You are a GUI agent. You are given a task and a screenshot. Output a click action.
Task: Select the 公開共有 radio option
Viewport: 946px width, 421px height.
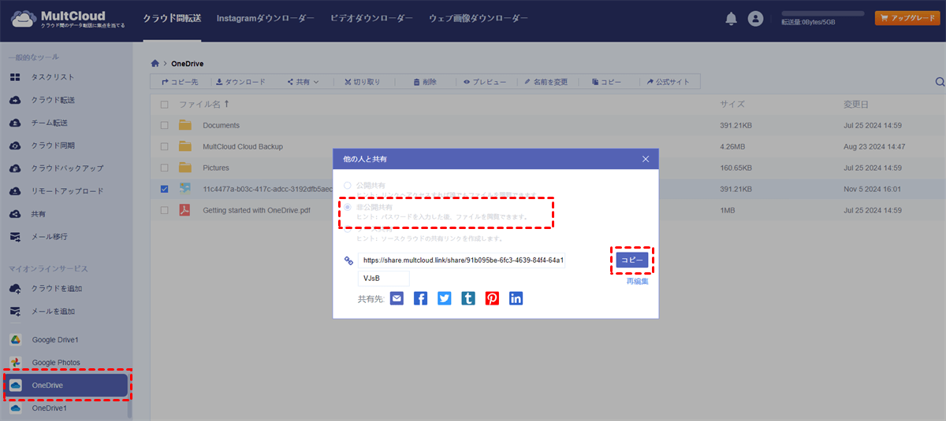click(x=348, y=185)
